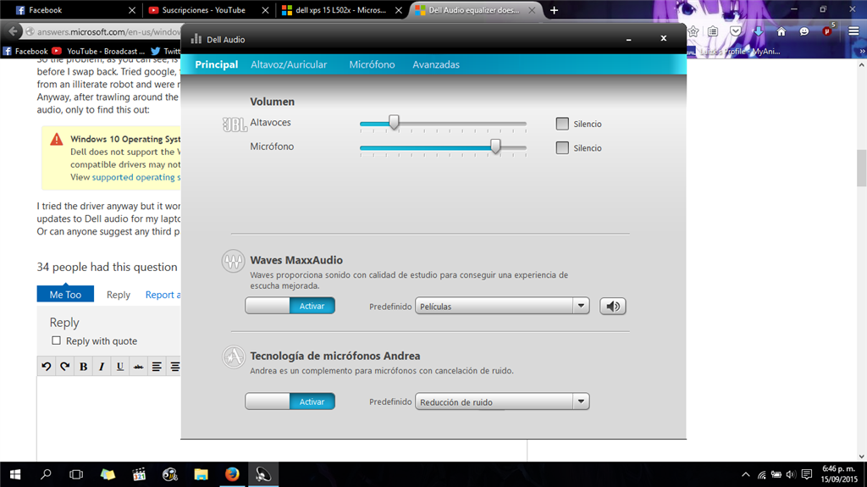Viewport: 867px width, 487px height.
Task: Switch to the Avanzadas tab
Action: click(x=436, y=64)
